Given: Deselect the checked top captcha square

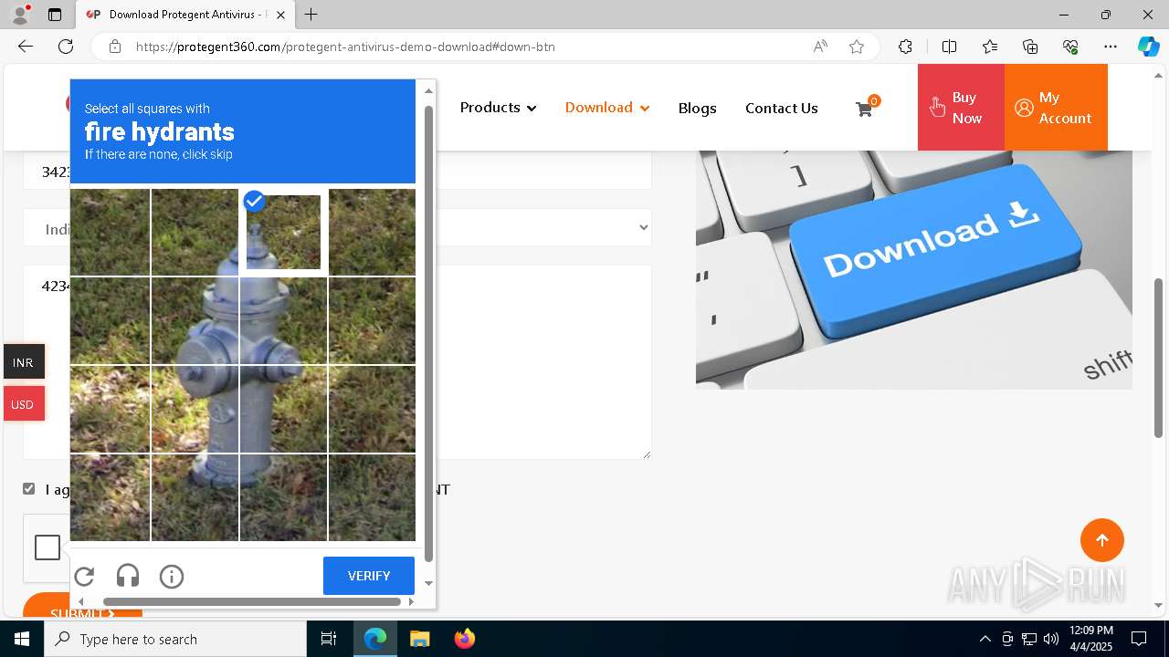Looking at the screenshot, I should [x=283, y=232].
